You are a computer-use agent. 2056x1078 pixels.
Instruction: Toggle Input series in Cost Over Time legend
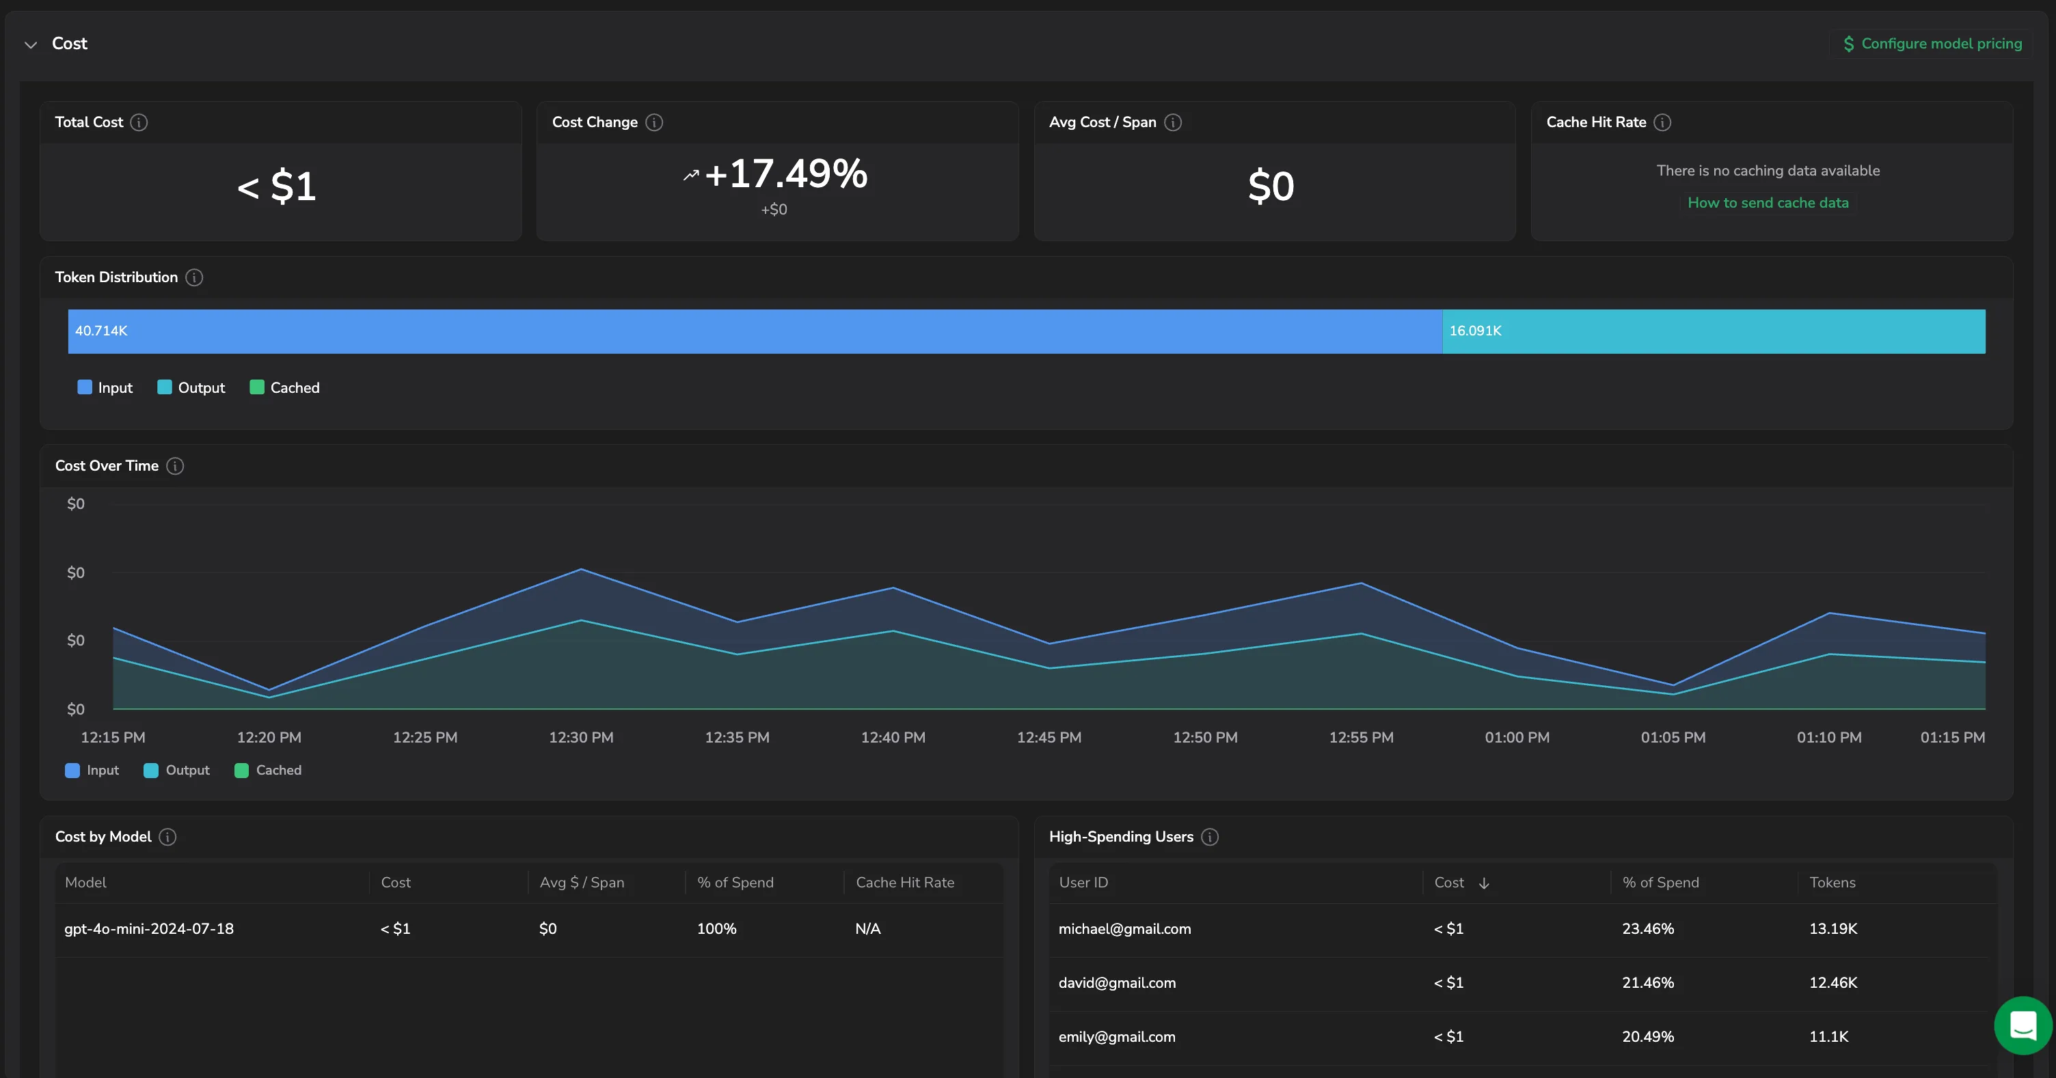point(92,770)
